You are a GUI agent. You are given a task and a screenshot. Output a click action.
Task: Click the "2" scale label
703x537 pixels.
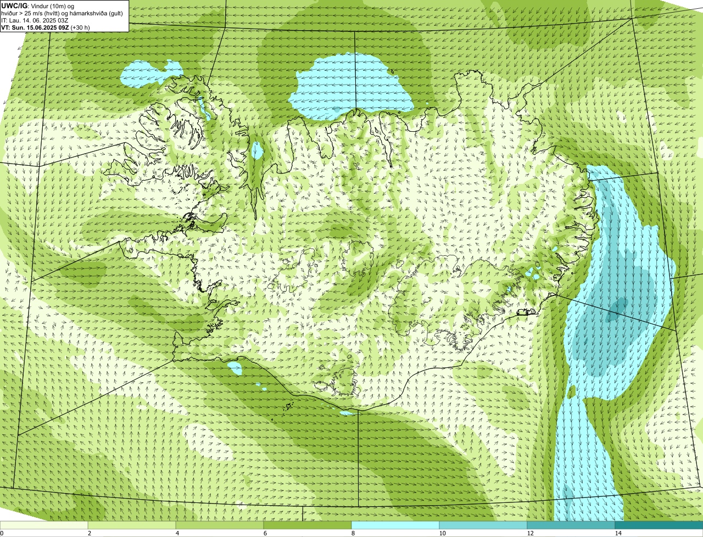(88, 533)
